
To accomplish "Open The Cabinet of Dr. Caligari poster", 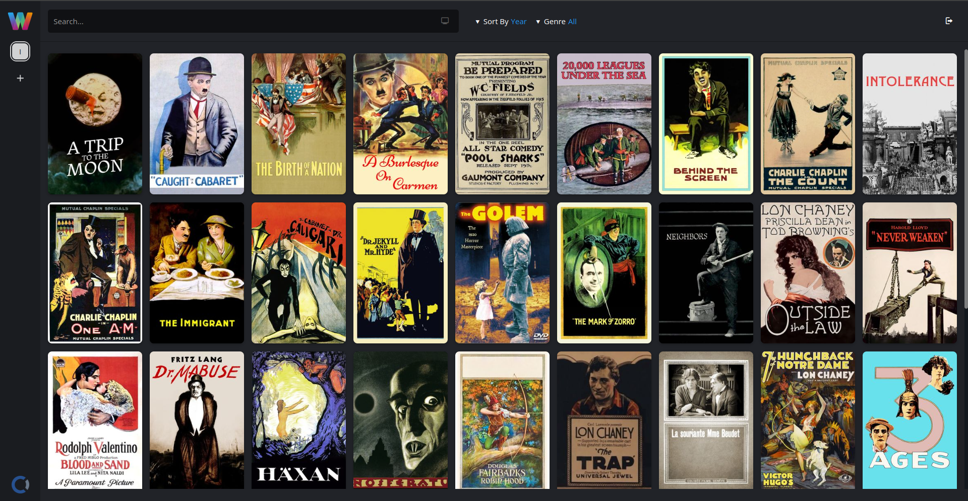I will (298, 273).
